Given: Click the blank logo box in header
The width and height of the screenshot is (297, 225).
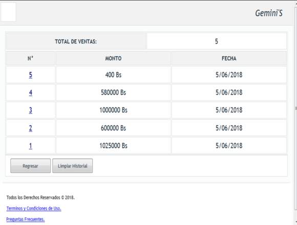Looking at the screenshot, I should click(8, 12).
